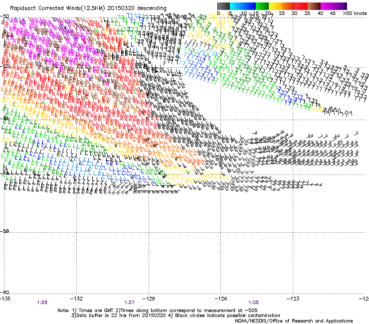Choose the yellow 20-25 knots legend swatch

click(x=275, y=6)
